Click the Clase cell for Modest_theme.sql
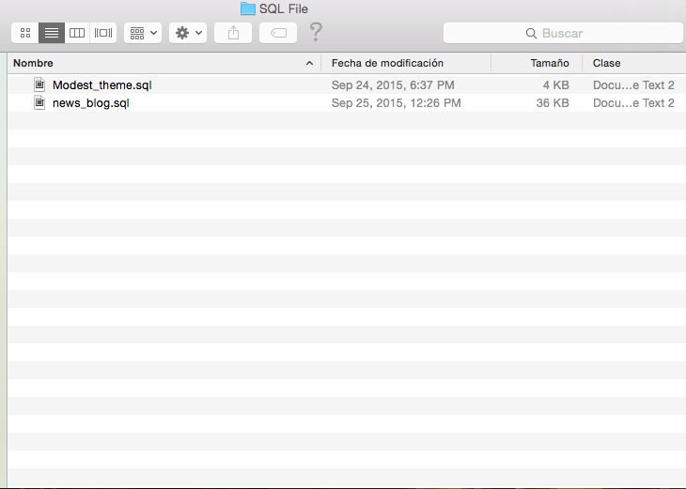This screenshot has width=686, height=489. [x=633, y=84]
